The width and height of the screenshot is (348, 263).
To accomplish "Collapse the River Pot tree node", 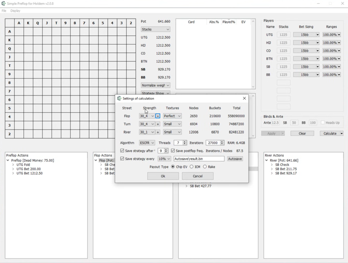I will tap(266, 160).
